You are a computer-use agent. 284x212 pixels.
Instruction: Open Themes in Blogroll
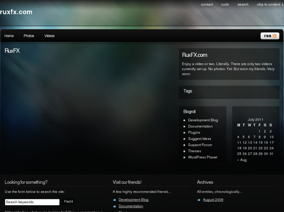pyautogui.click(x=195, y=151)
